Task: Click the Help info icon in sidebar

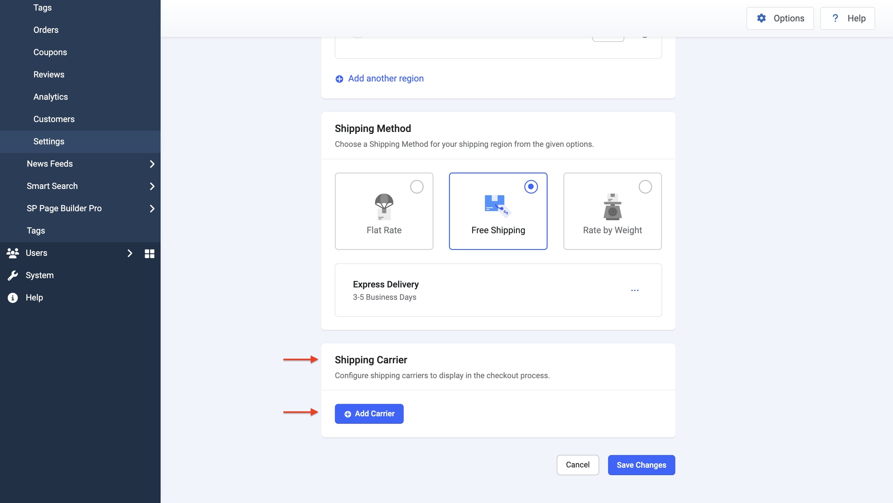Action: (x=13, y=298)
